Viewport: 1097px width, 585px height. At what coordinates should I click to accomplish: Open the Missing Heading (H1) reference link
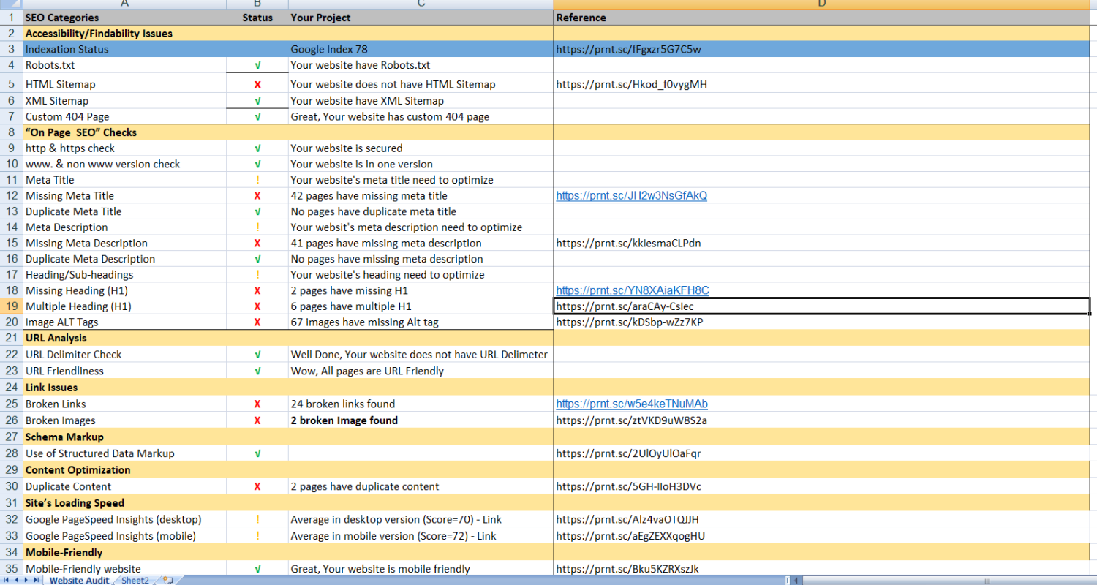[x=632, y=290]
